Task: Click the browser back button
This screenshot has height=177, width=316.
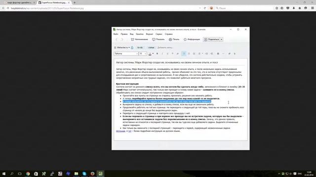Action: [x=3, y=8]
